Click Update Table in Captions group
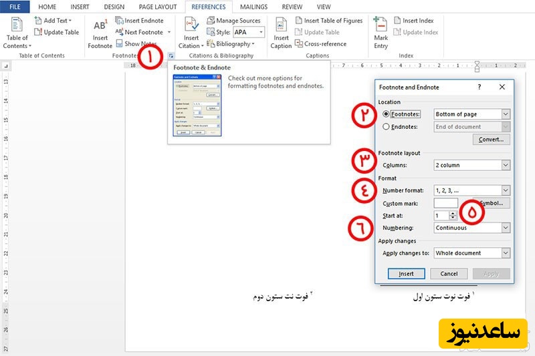535x356 pixels. [317, 32]
